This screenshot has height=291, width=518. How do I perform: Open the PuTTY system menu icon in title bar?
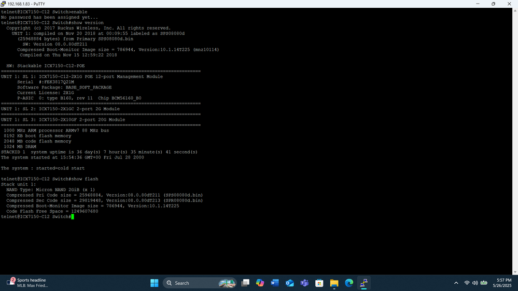(x=3, y=4)
